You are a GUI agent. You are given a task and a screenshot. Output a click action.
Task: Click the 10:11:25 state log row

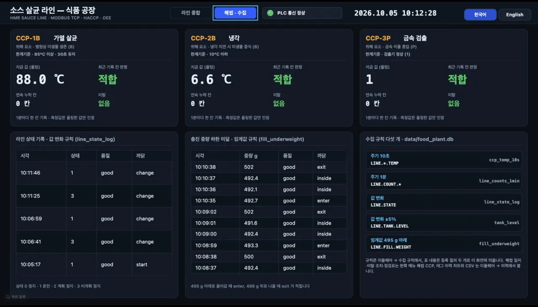pos(94,196)
